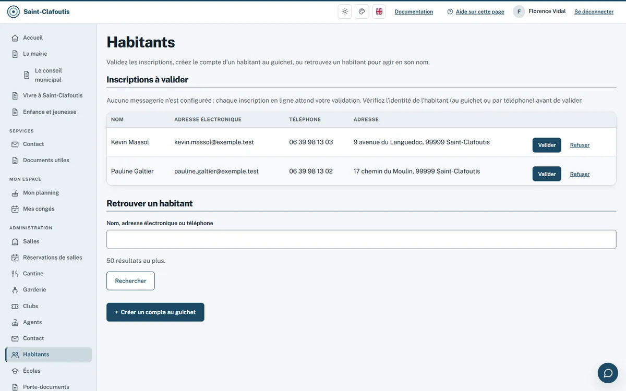This screenshot has height=391, width=626.
Task: Click the email pauline.galtier@exemple.test
Action: (x=216, y=171)
